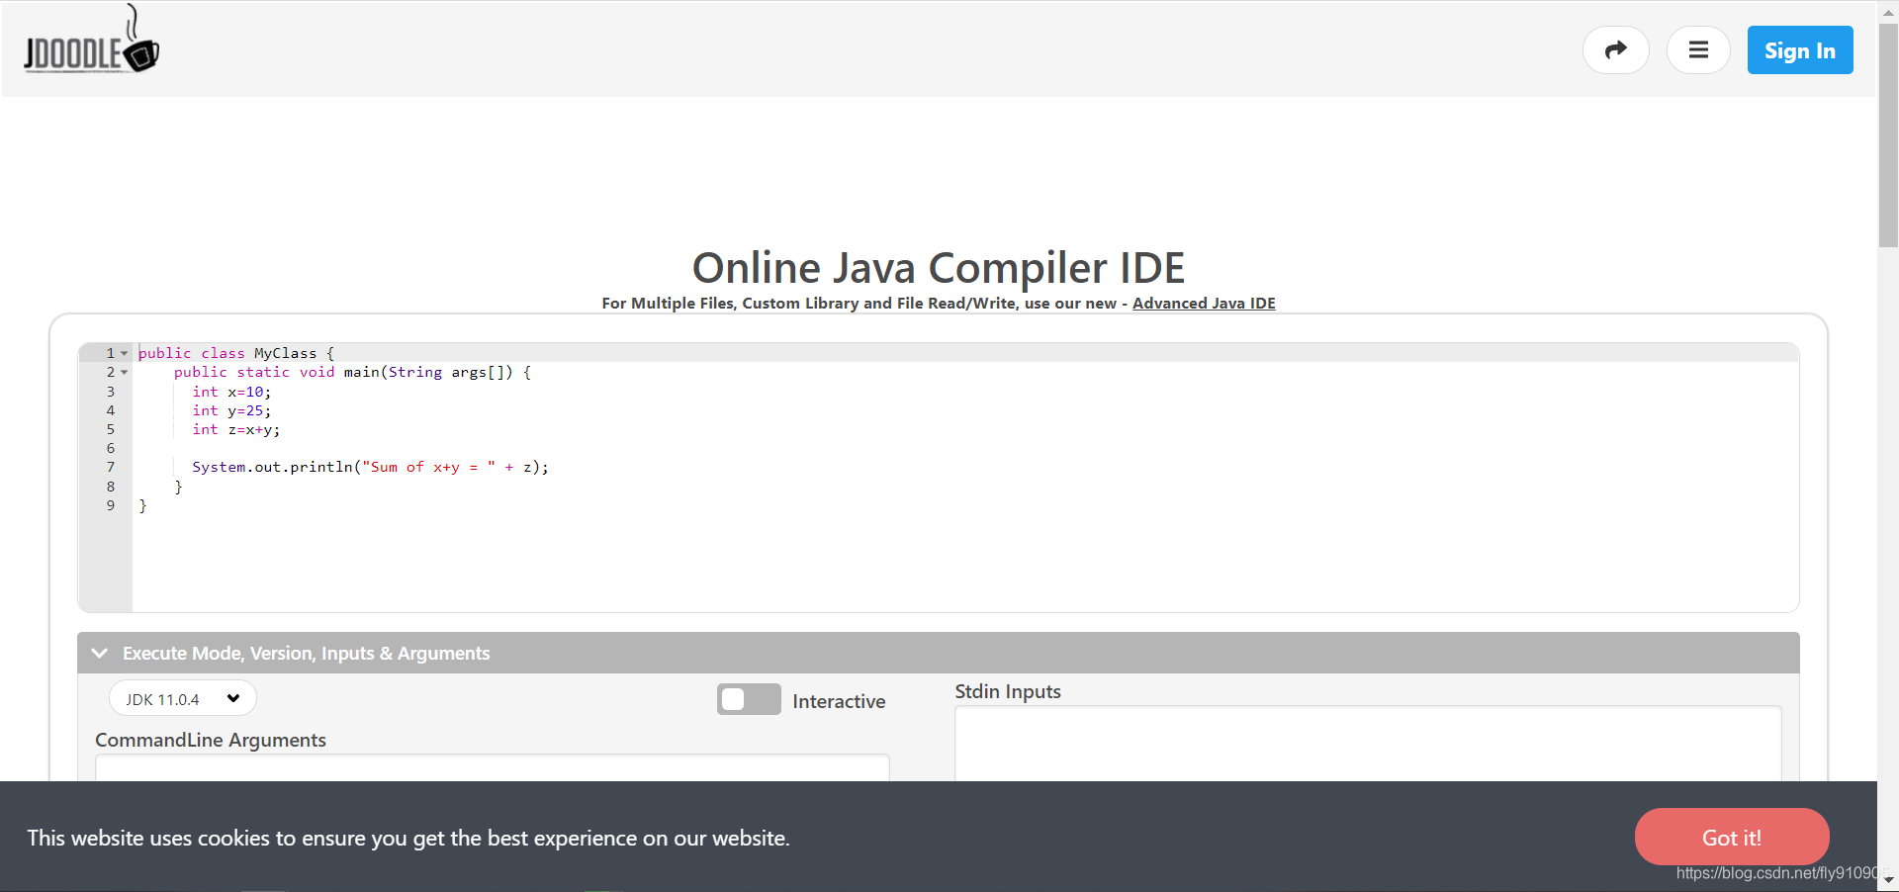Click line number 6 in gutter
Viewport: 1899px width, 892px height.
(111, 448)
